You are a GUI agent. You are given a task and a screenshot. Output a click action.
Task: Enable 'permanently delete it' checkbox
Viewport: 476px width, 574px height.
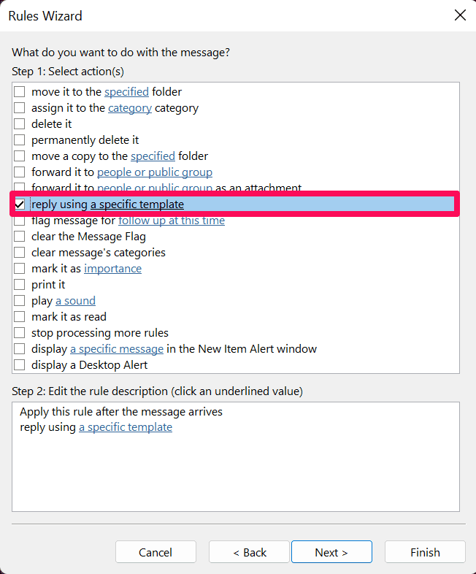(20, 140)
